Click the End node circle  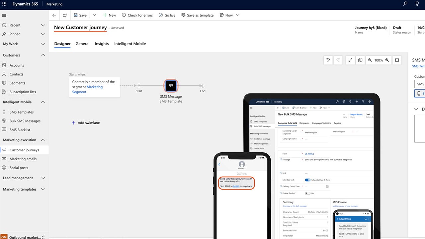point(203,86)
